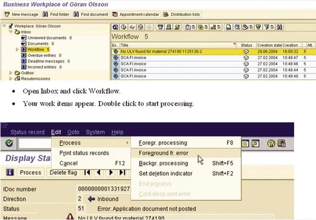Collapse the Inbox folder
The image size is (316, 220).
click(x=11, y=32)
